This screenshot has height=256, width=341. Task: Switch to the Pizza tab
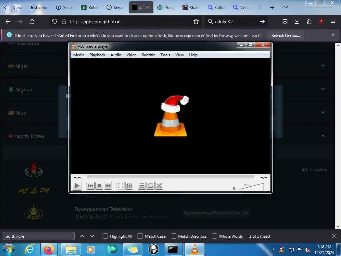pos(166,8)
